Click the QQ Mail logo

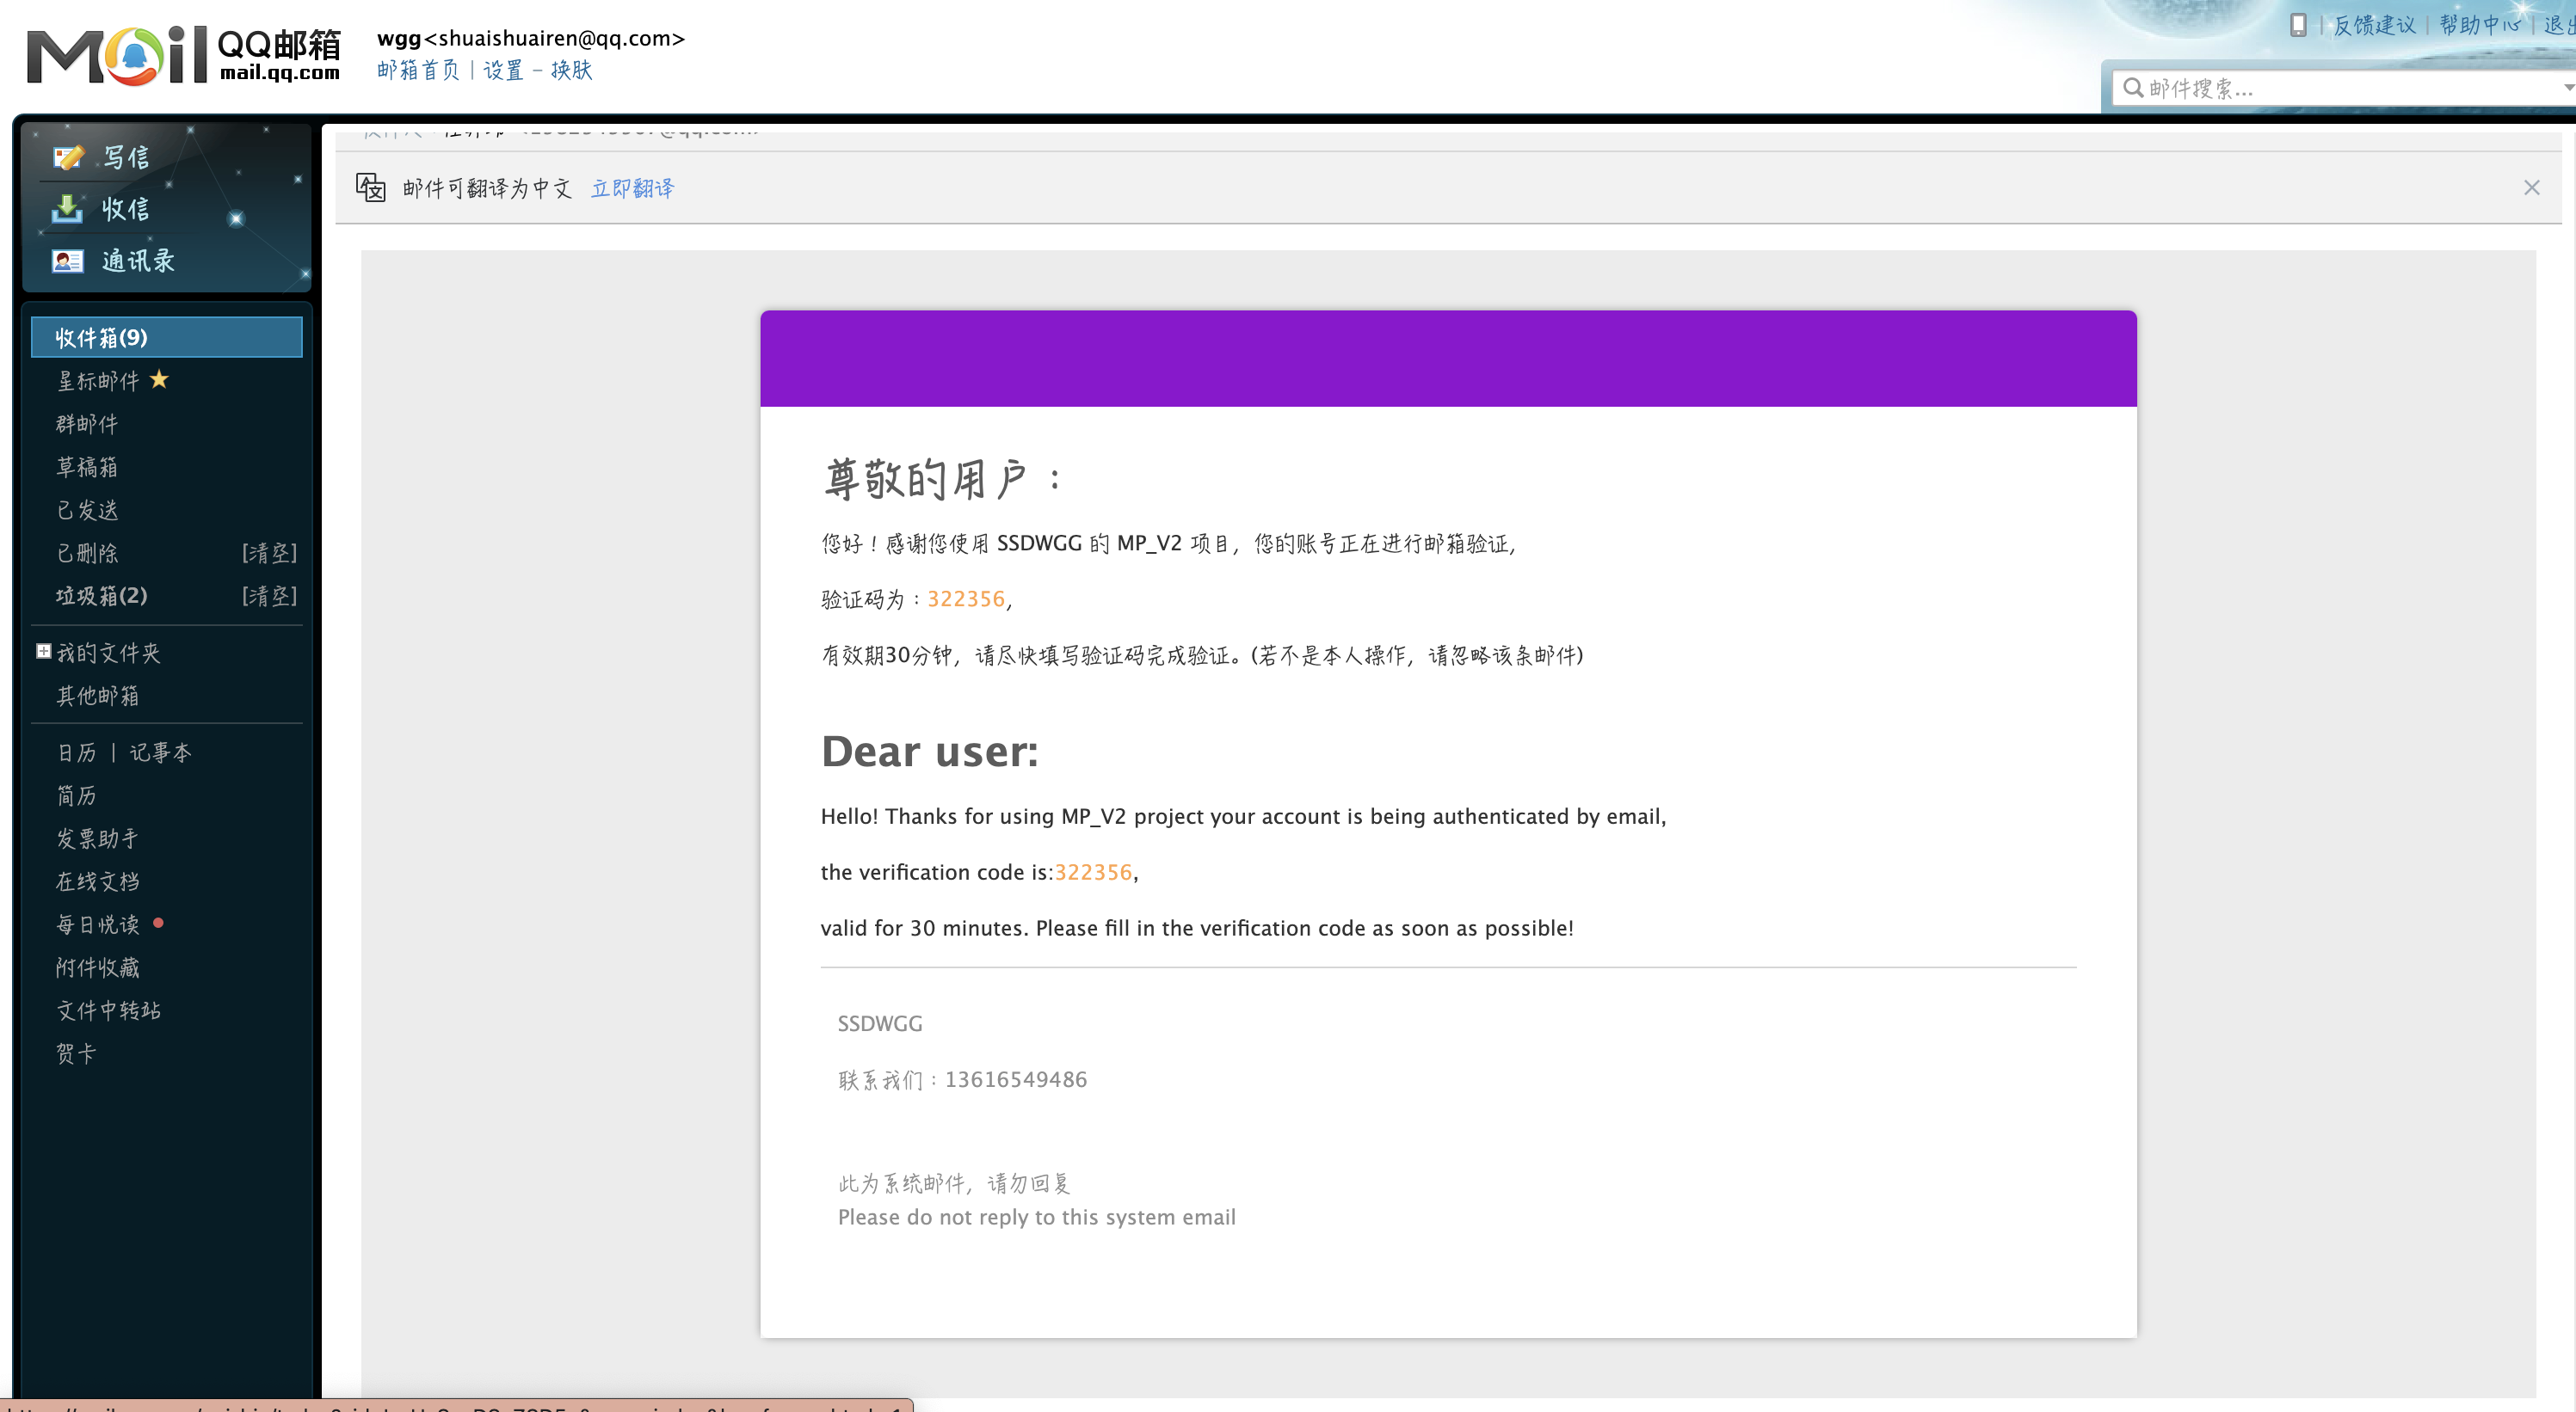click(184, 55)
